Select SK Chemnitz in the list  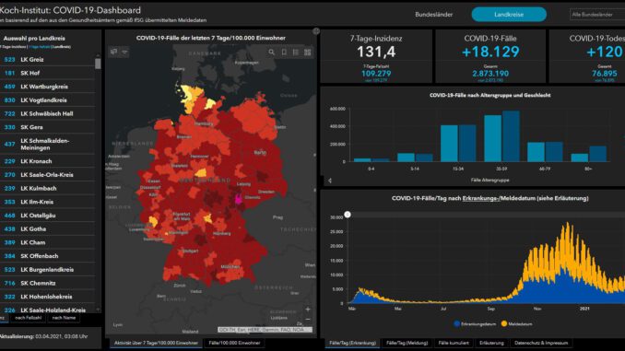click(47, 283)
